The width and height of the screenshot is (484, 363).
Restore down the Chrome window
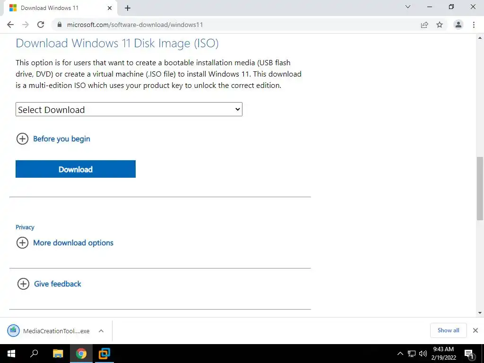[x=451, y=7]
